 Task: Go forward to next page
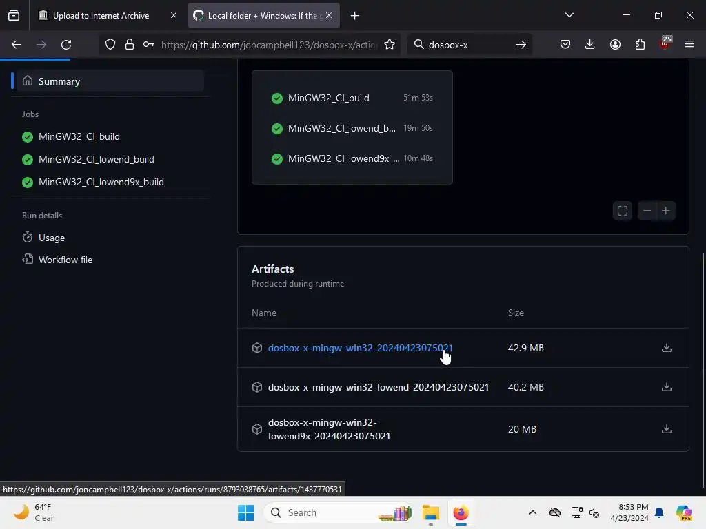point(41,45)
